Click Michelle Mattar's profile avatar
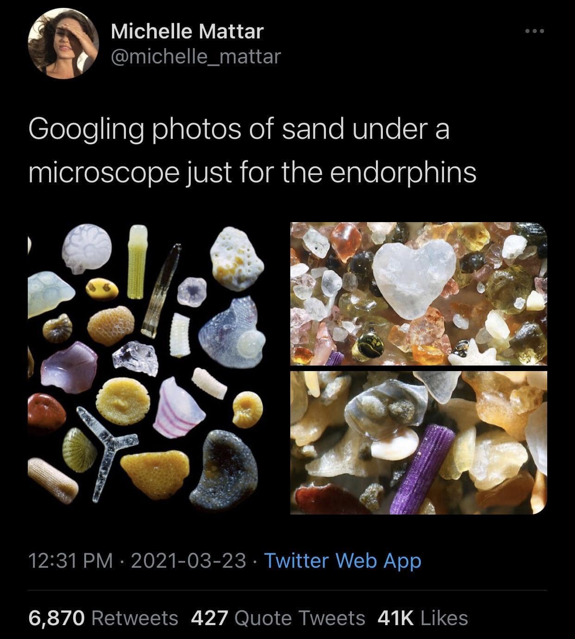Screen dimensions: 575x639 (64, 44)
